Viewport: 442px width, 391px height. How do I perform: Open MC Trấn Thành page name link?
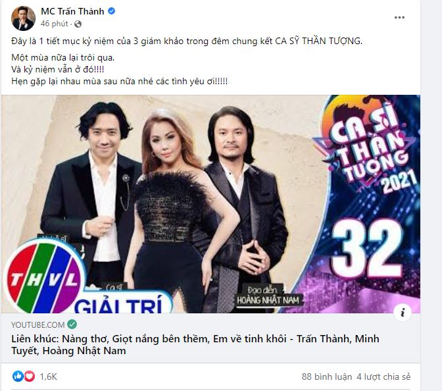[72, 11]
